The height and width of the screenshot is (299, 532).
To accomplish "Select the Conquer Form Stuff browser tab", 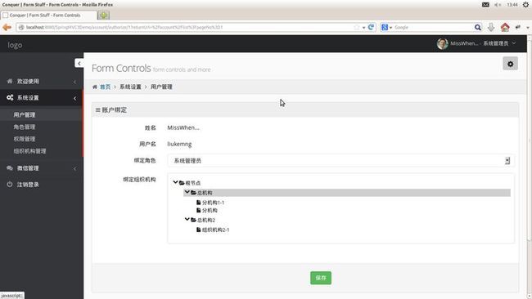I will coord(48,16).
